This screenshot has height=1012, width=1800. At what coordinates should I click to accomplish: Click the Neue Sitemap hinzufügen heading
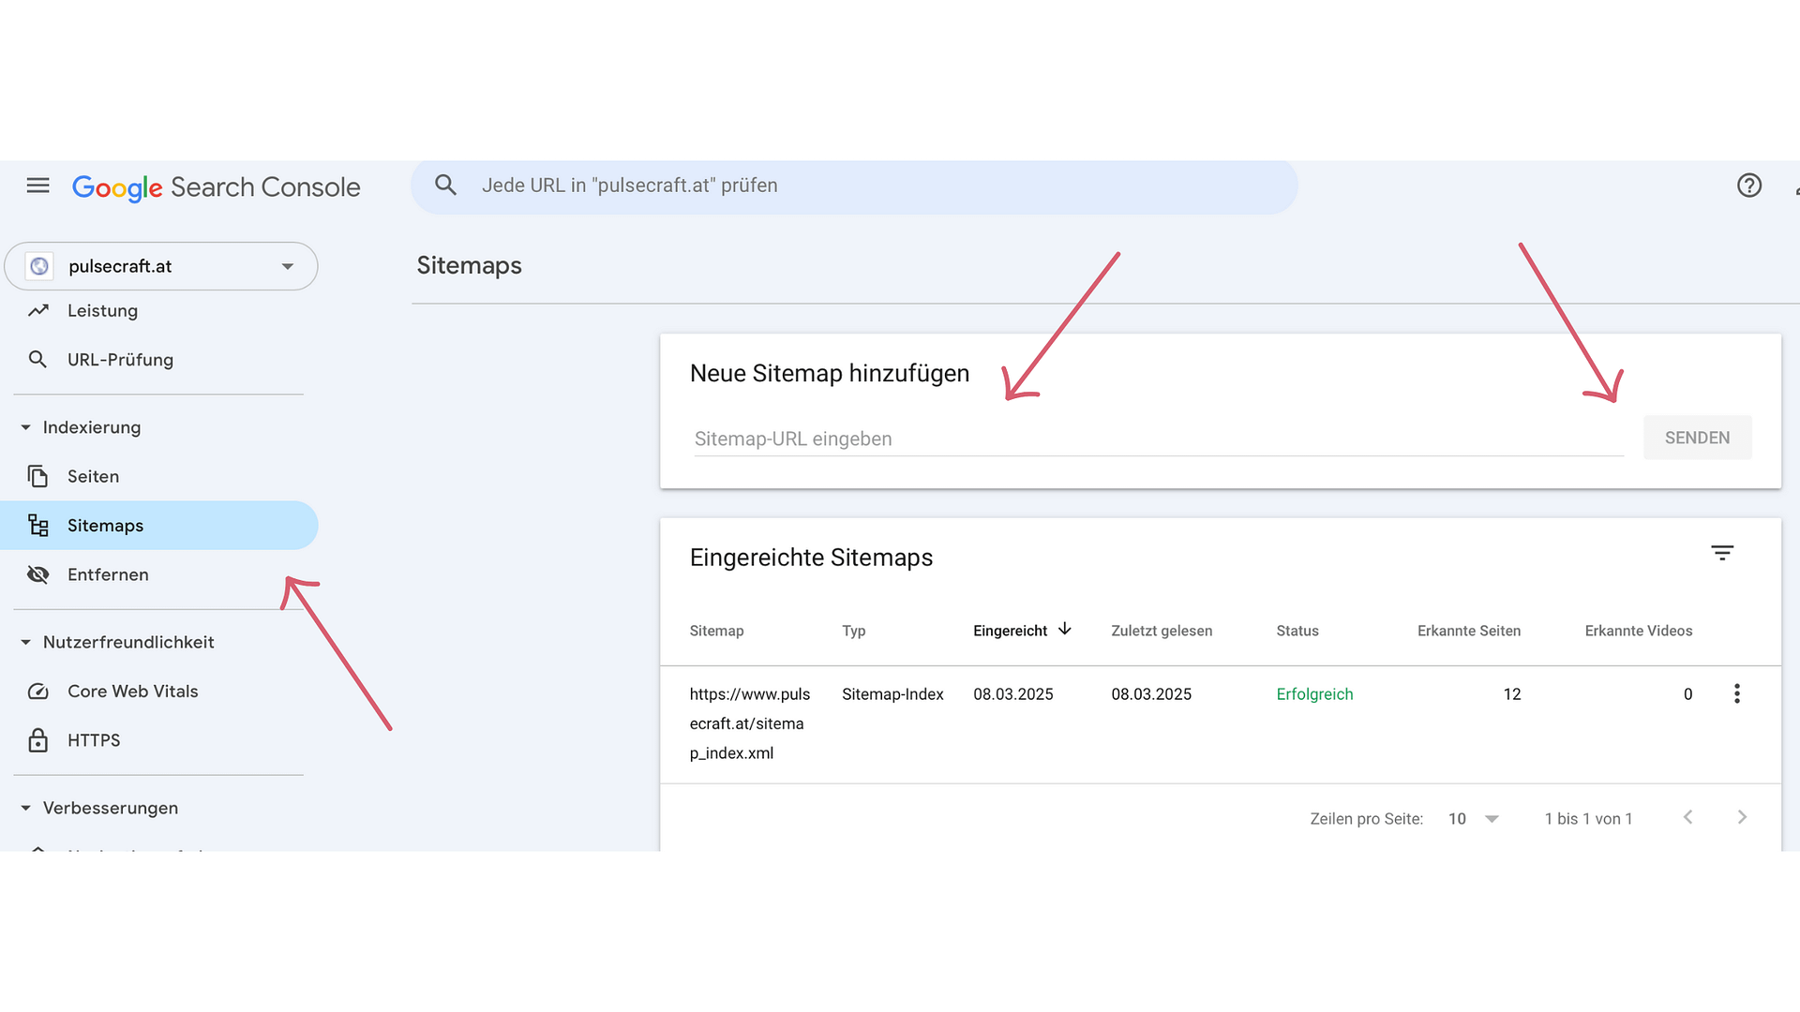[x=829, y=373]
